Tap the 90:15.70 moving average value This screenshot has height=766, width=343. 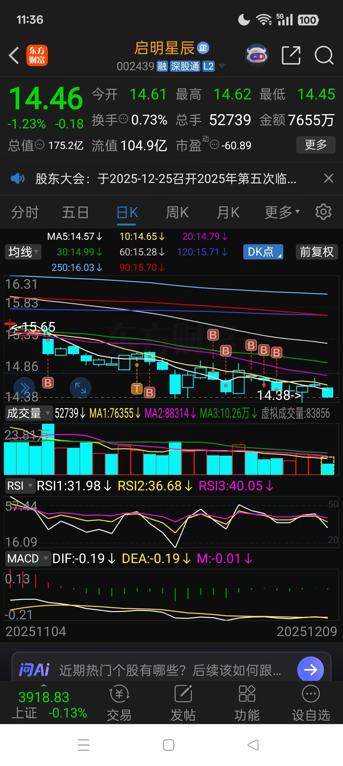tap(142, 267)
